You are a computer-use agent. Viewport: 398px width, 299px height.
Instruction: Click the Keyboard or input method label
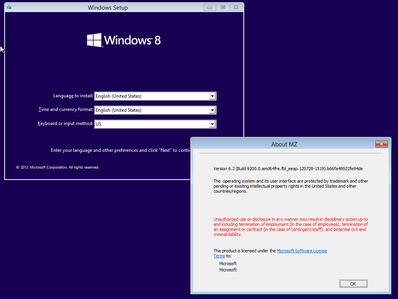(x=65, y=123)
